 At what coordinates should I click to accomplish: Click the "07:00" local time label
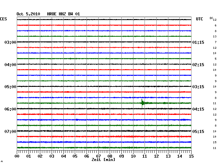(x=10, y=131)
